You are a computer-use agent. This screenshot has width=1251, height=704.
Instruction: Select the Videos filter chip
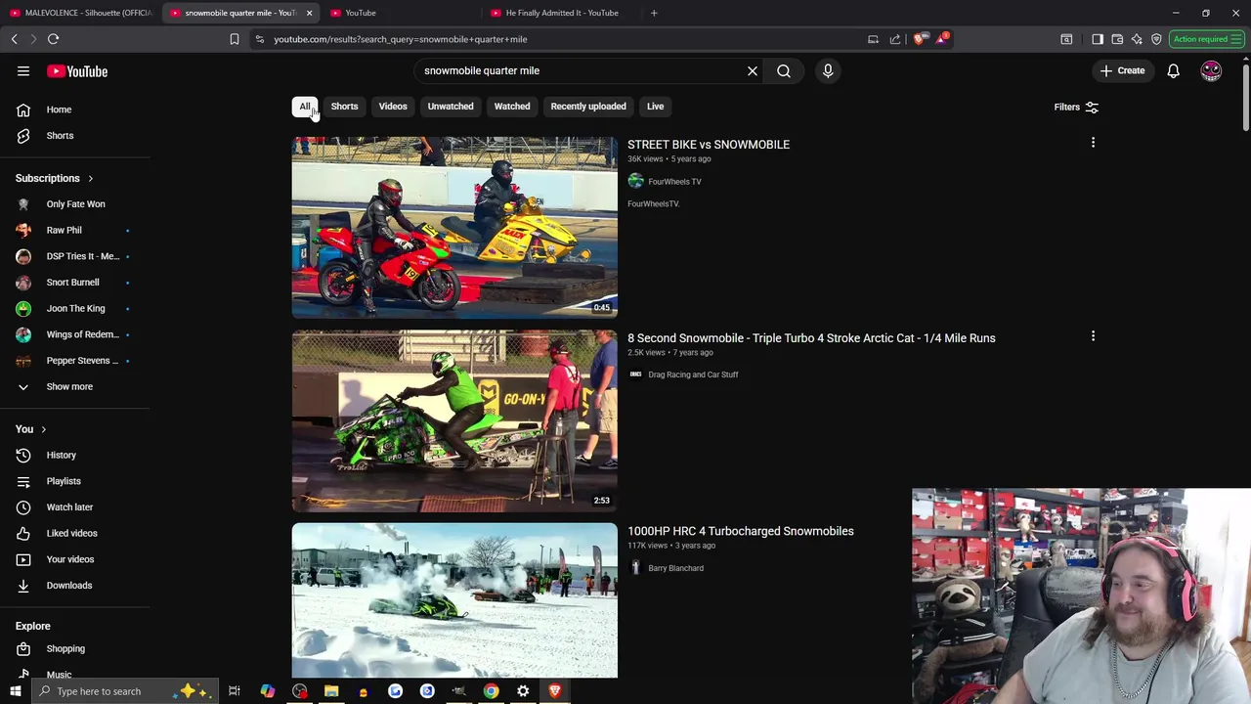pyautogui.click(x=393, y=107)
